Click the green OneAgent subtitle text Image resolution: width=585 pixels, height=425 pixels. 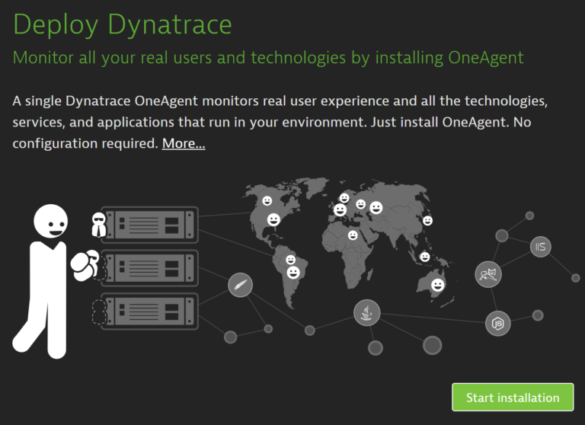(x=268, y=58)
